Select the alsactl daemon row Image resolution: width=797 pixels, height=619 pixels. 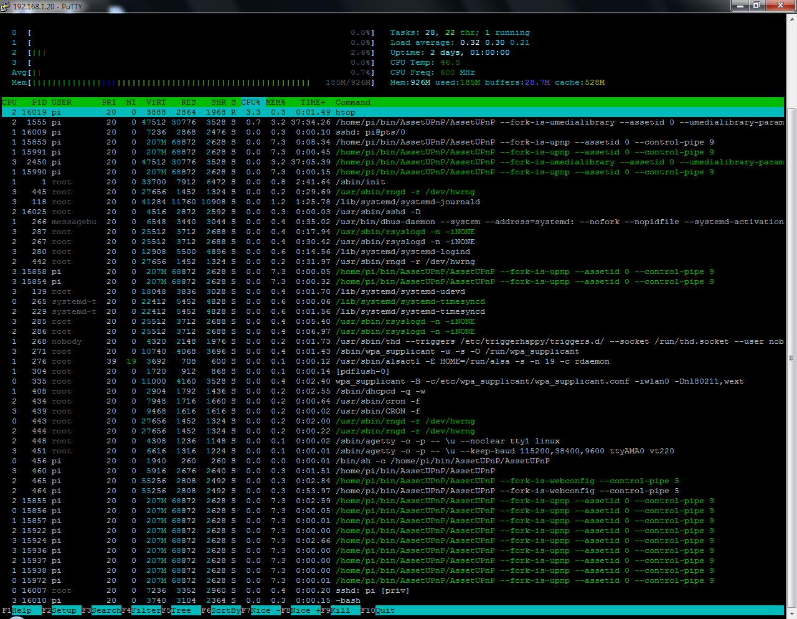(393, 361)
